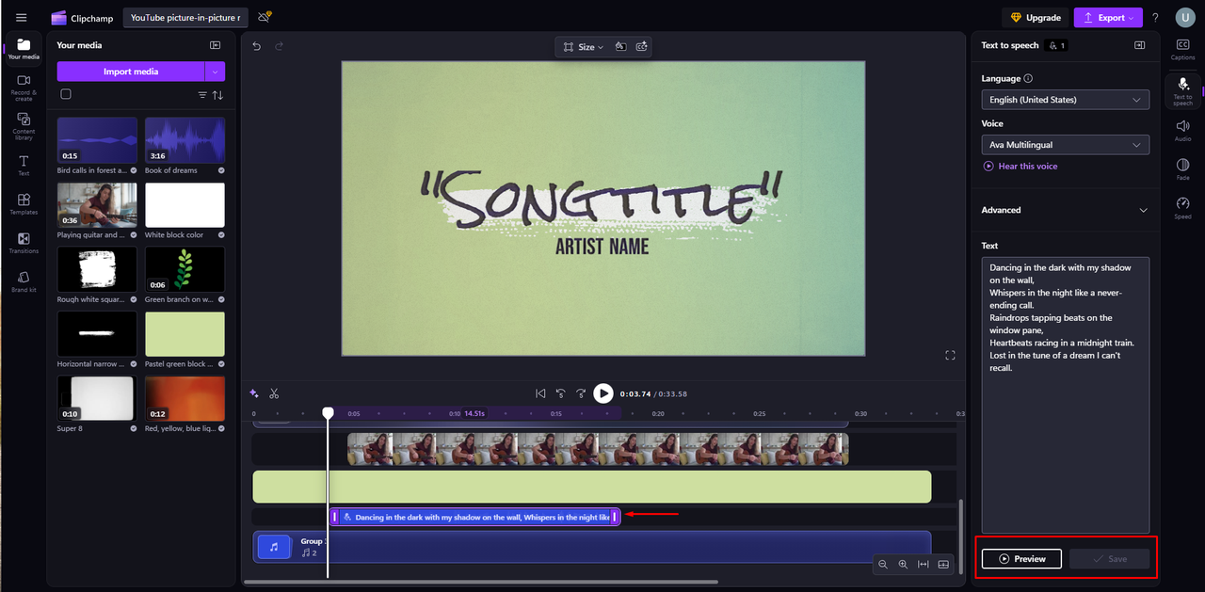Image resolution: width=1205 pixels, height=592 pixels.
Task: Select the Red, yellow, blue liquid thumbnail
Action: [x=185, y=398]
